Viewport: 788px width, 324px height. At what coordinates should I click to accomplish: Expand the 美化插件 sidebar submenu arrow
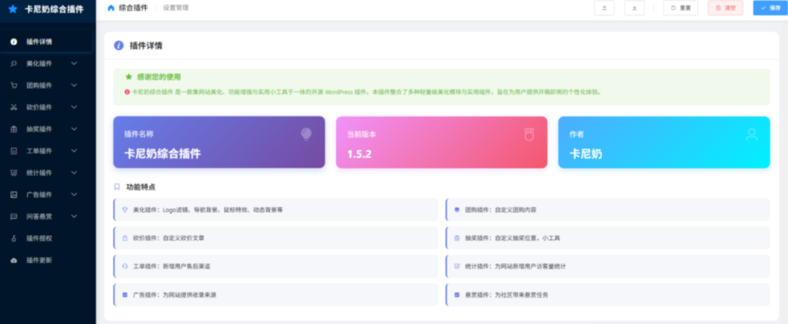pos(74,63)
